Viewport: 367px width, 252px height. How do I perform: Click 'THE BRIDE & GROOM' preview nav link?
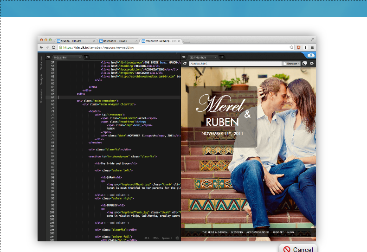pyautogui.click(x=215, y=233)
